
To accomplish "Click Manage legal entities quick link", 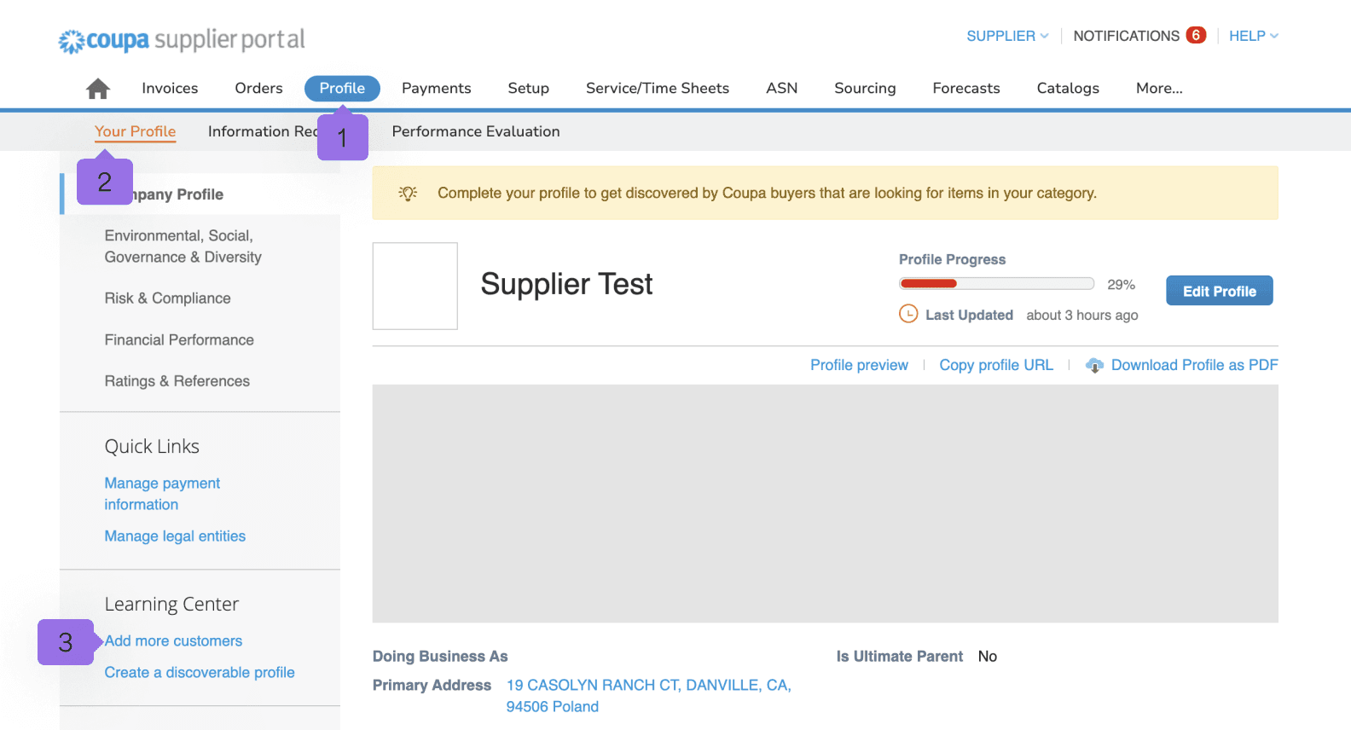I will [175, 536].
